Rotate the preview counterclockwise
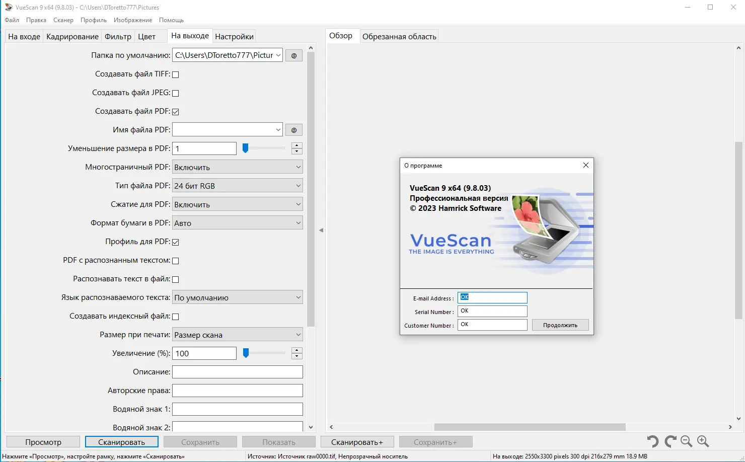745x462 pixels. click(653, 441)
